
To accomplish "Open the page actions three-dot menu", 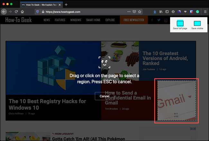I will [x=129, y=12].
